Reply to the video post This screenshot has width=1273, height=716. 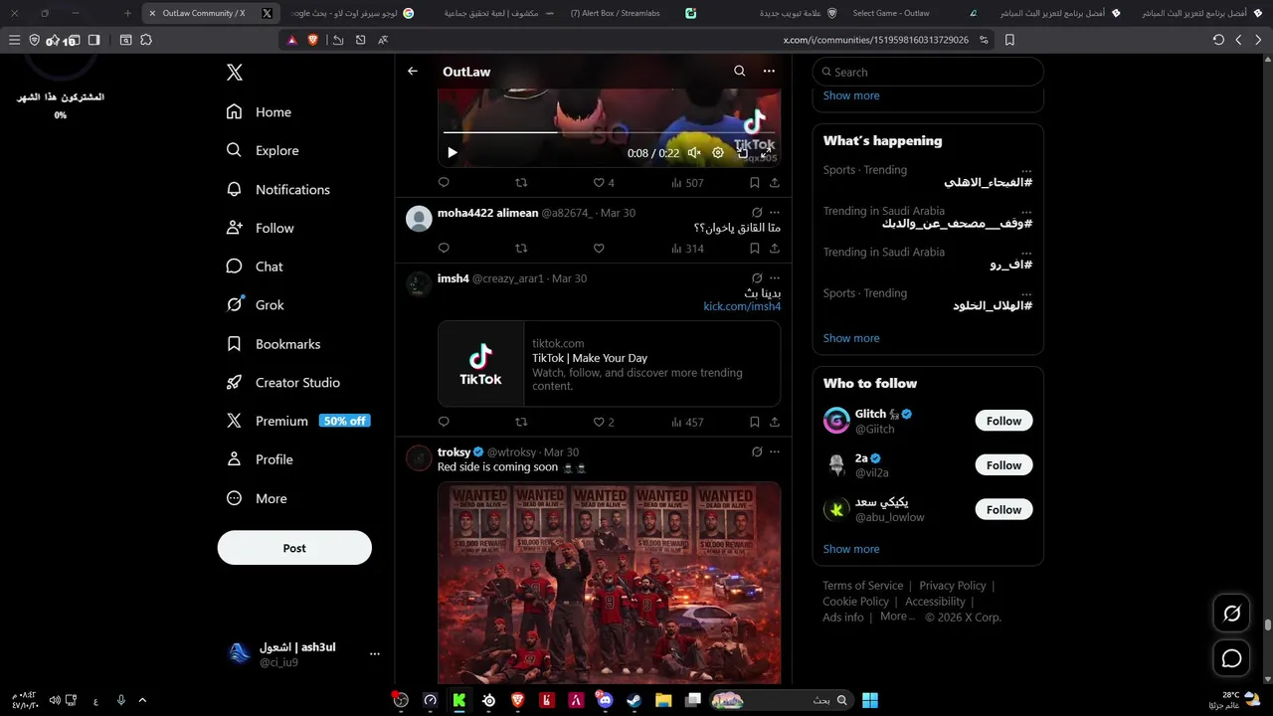(444, 183)
